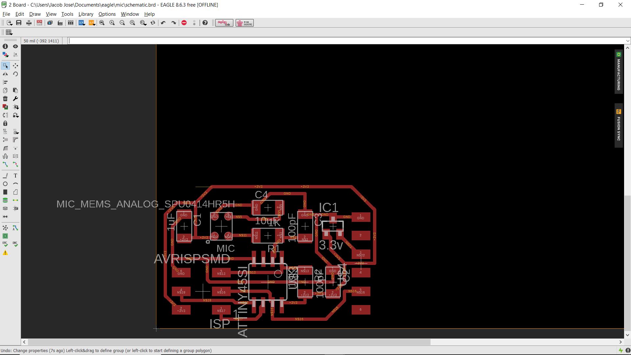Run the DRC check tool
The image size is (631, 355).
click(15, 244)
